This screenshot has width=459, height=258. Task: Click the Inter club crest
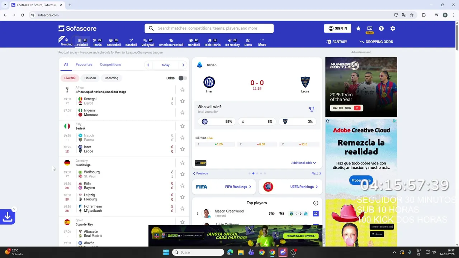(x=209, y=82)
